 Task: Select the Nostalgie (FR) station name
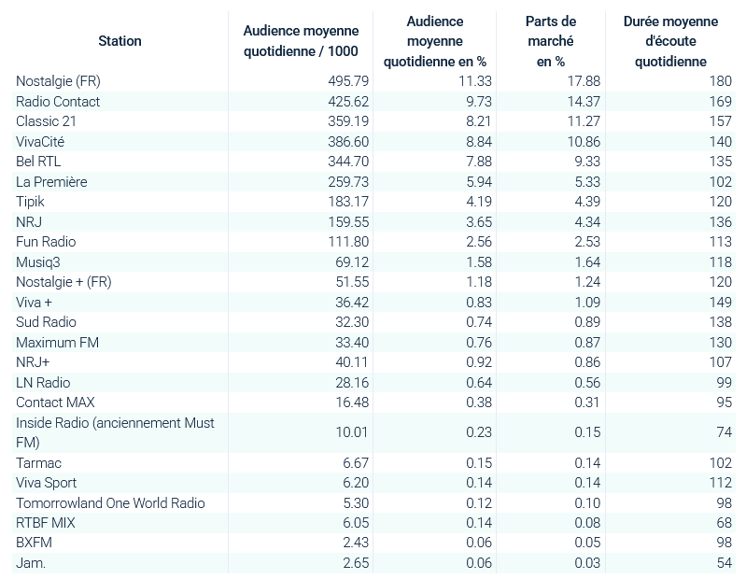pyautogui.click(x=58, y=81)
